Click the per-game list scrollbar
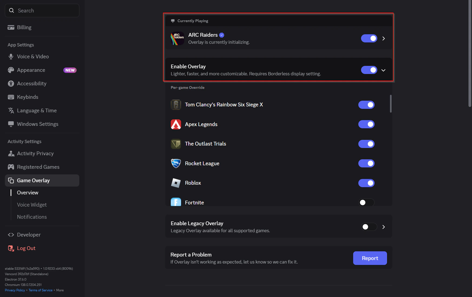 tap(391, 104)
